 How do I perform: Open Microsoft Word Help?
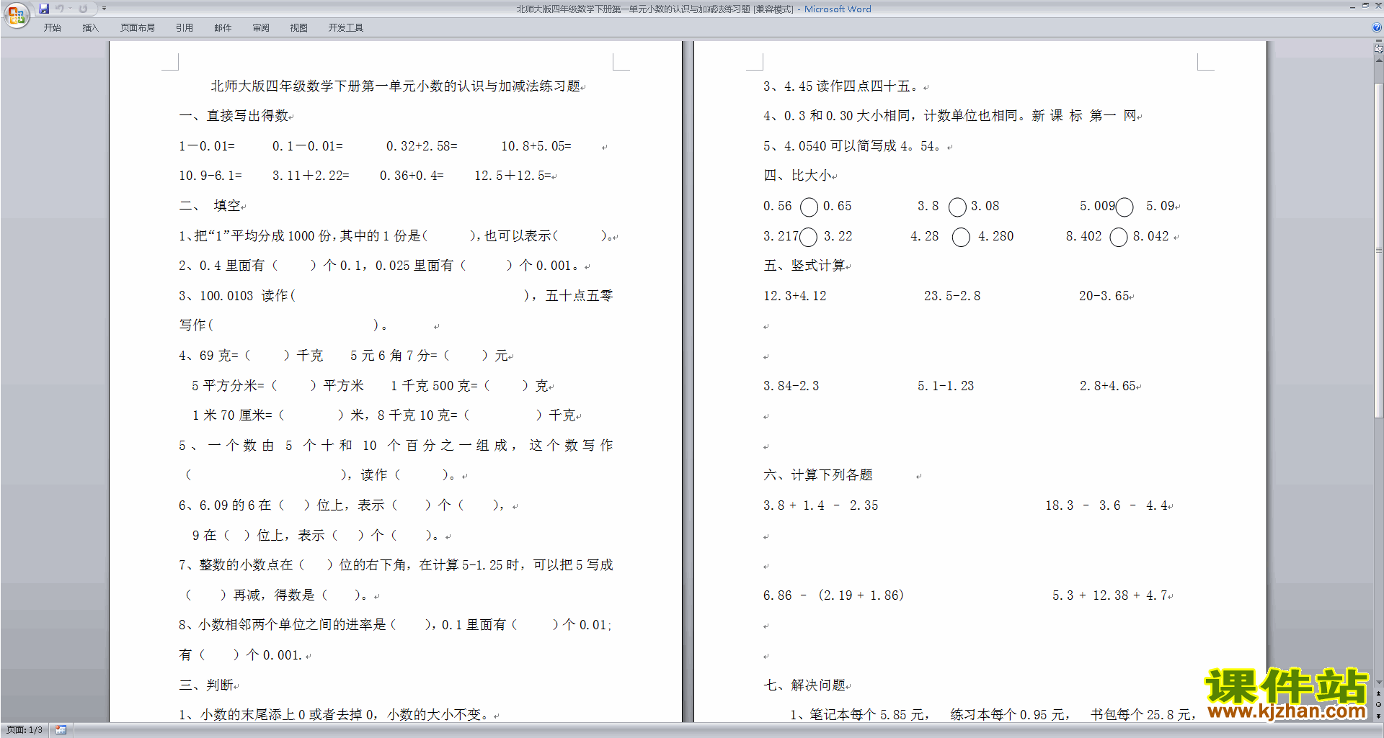pos(1377,27)
